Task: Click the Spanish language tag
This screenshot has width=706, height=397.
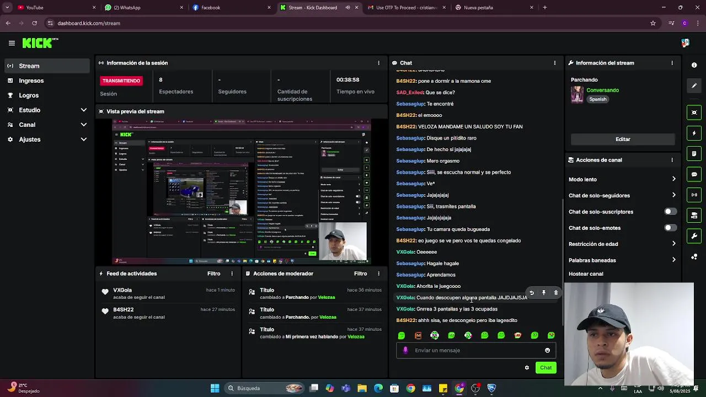Action: [x=597, y=99]
